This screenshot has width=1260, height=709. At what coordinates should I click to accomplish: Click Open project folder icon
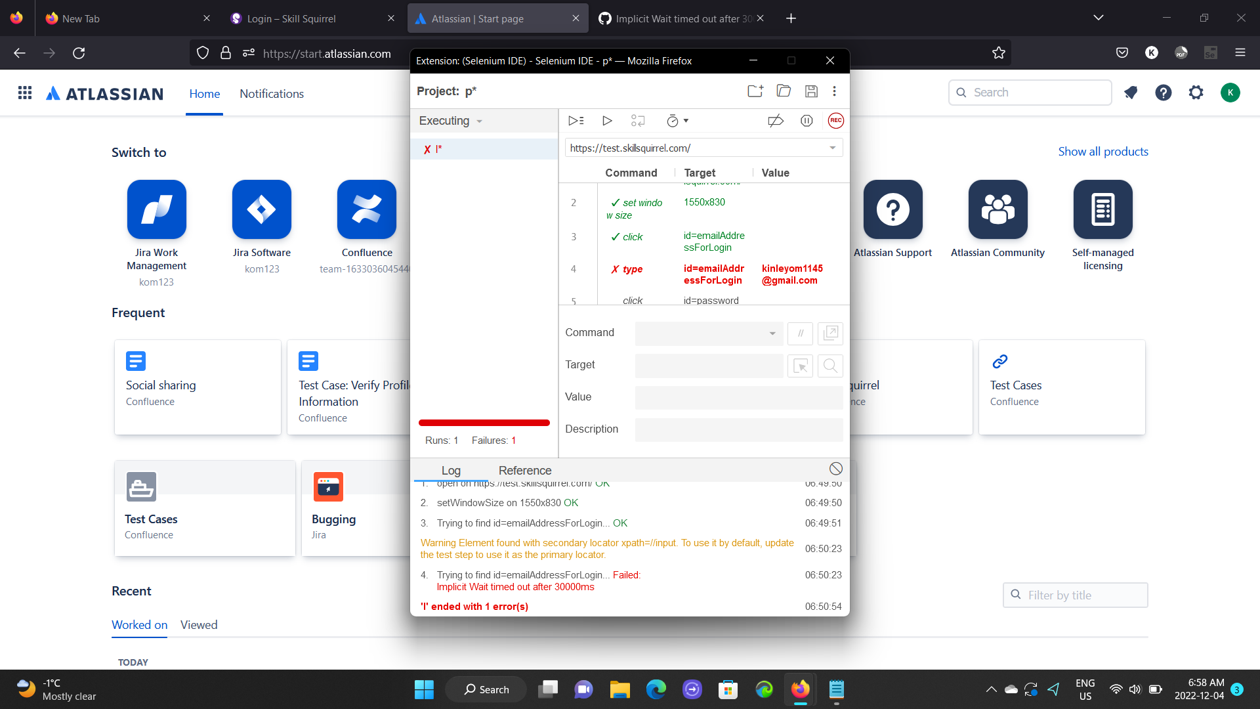pyautogui.click(x=784, y=91)
